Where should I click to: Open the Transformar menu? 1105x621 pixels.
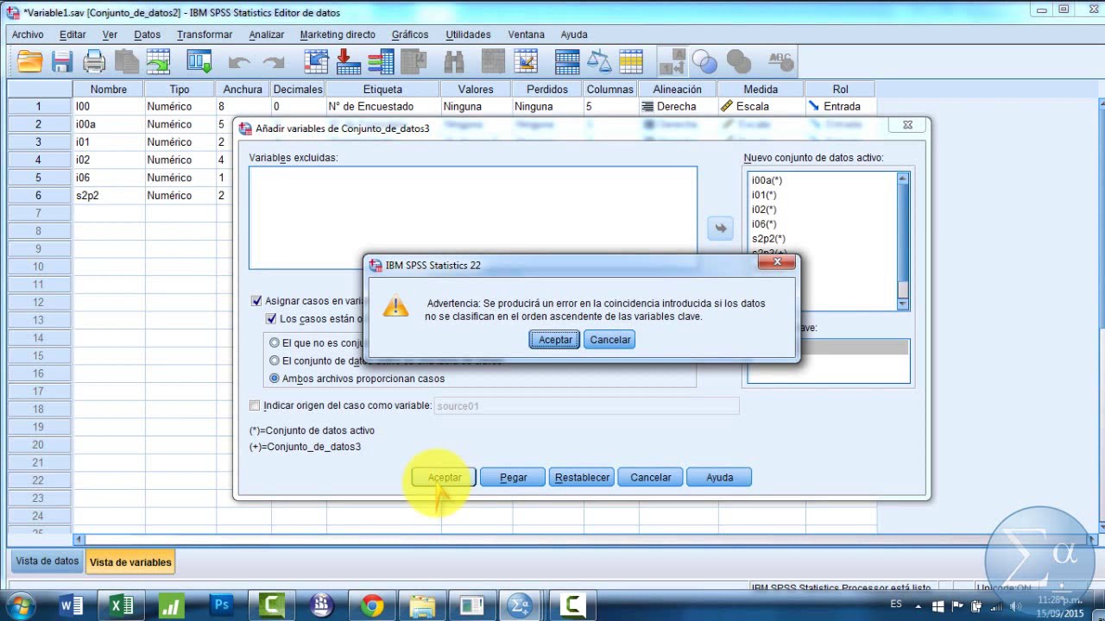pyautogui.click(x=205, y=34)
